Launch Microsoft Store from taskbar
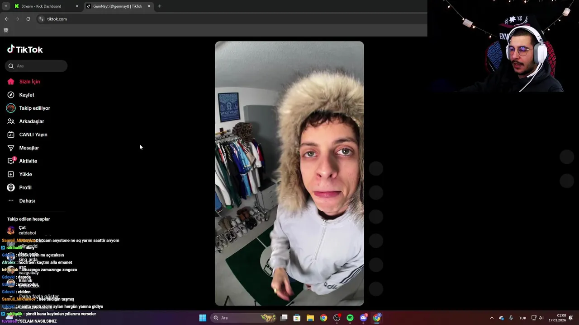Image resolution: width=579 pixels, height=325 pixels. (x=297, y=318)
